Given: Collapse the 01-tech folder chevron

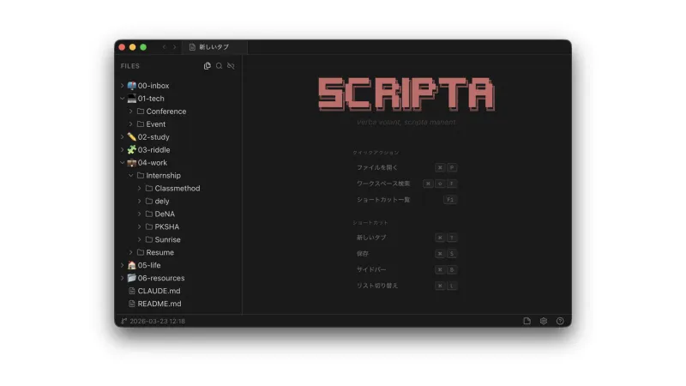Looking at the screenshot, I should [122, 99].
